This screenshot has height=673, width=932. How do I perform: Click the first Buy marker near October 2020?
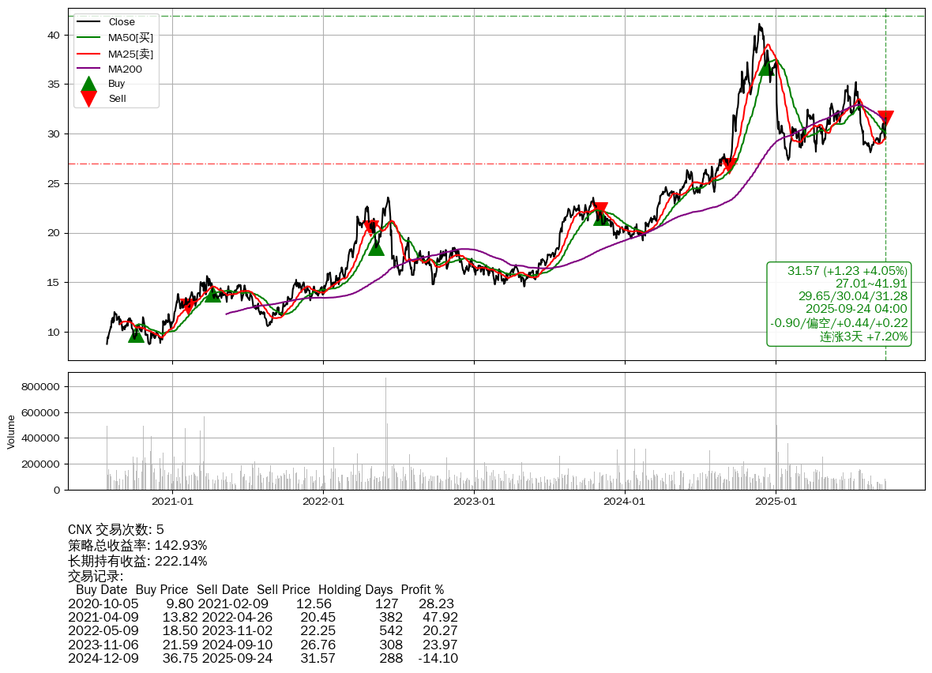pyautogui.click(x=137, y=335)
